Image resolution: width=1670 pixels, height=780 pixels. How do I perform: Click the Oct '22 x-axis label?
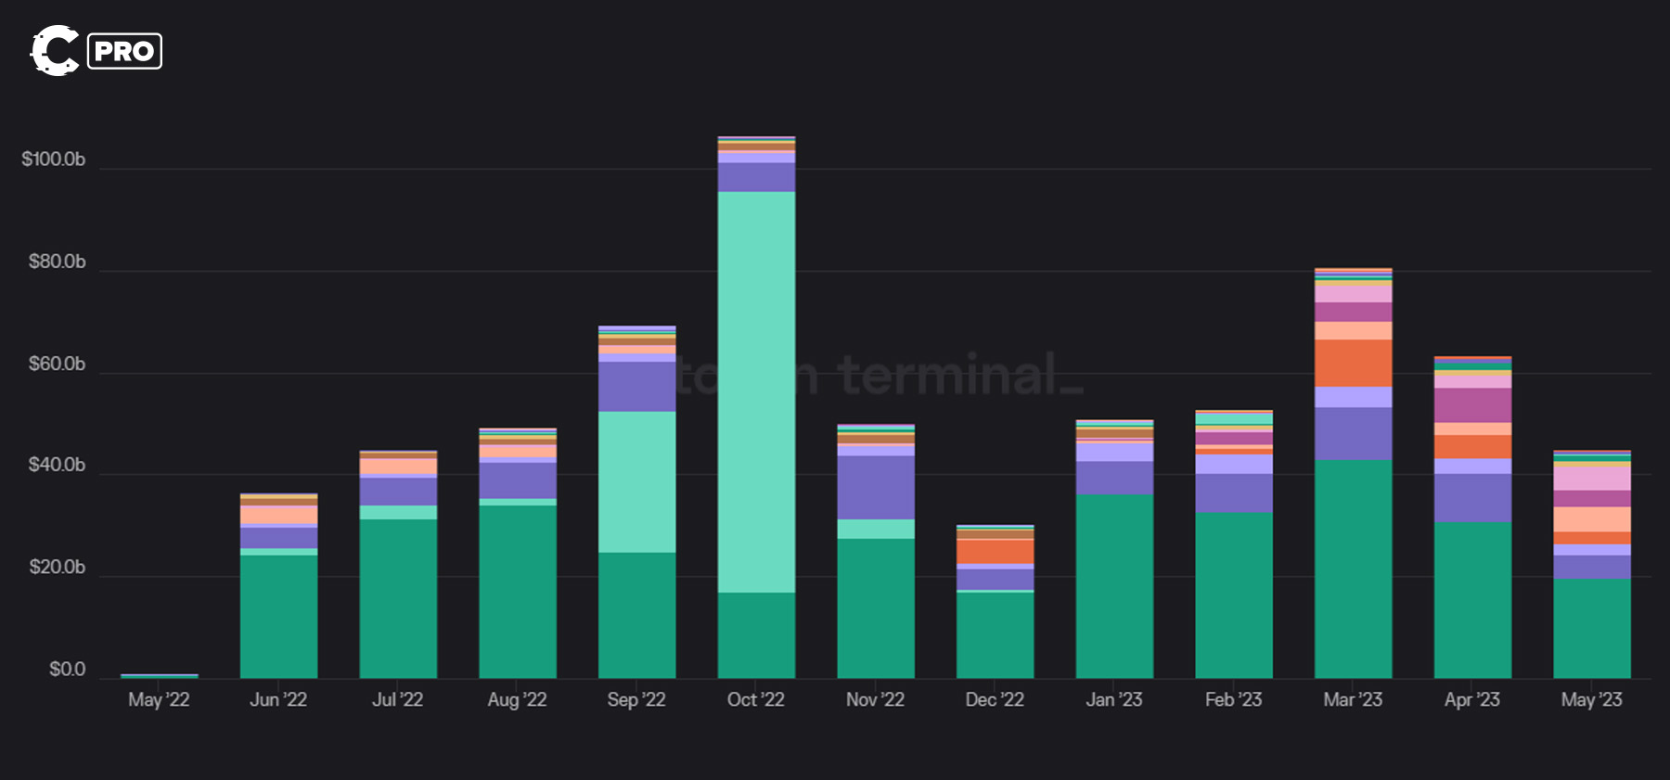(x=755, y=699)
